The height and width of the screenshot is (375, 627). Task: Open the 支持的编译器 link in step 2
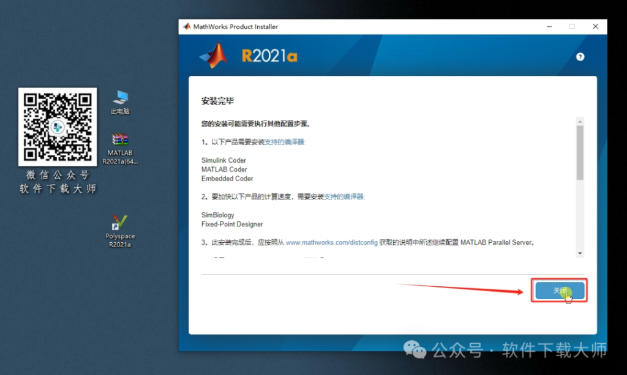(342, 196)
